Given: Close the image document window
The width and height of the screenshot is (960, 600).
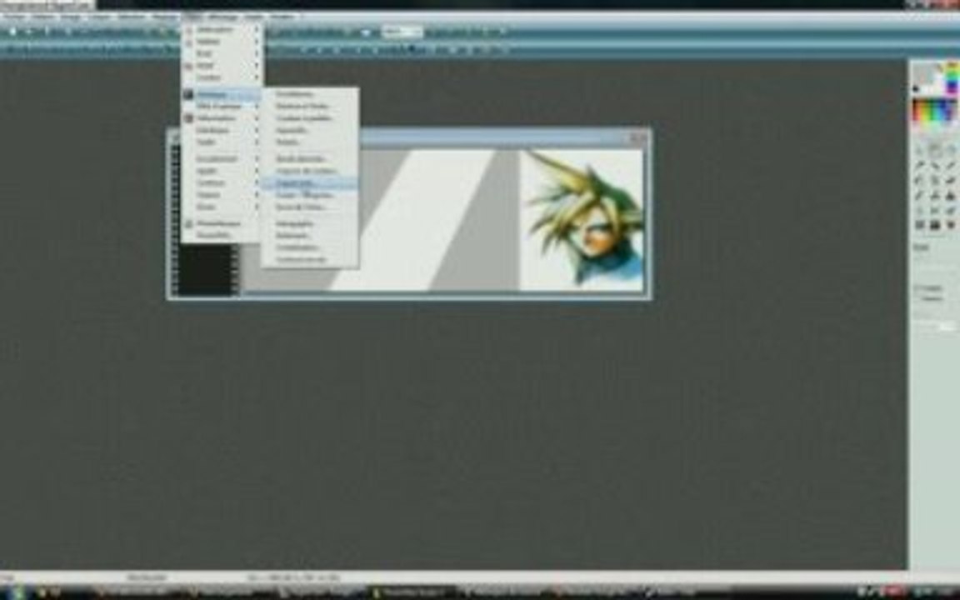Looking at the screenshot, I should 638,138.
